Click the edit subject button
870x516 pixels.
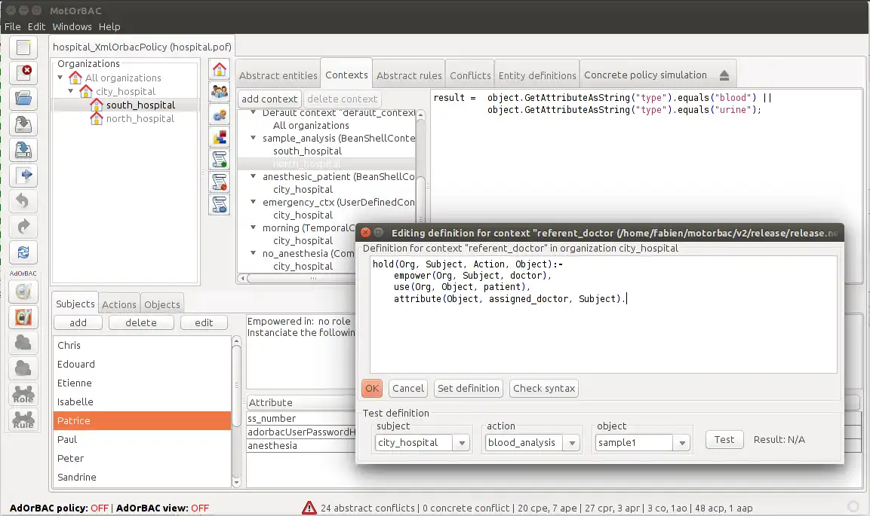coord(204,322)
